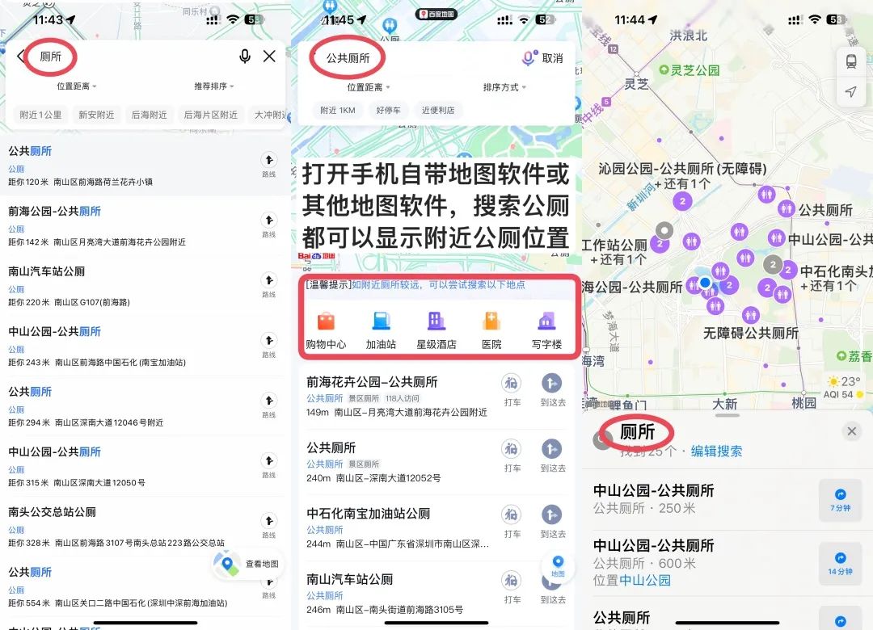
Task: Open 查看地图 map view button
Action: (249, 564)
